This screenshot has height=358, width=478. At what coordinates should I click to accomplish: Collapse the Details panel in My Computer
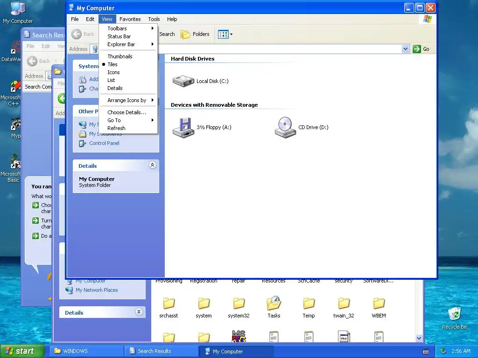pos(153,165)
